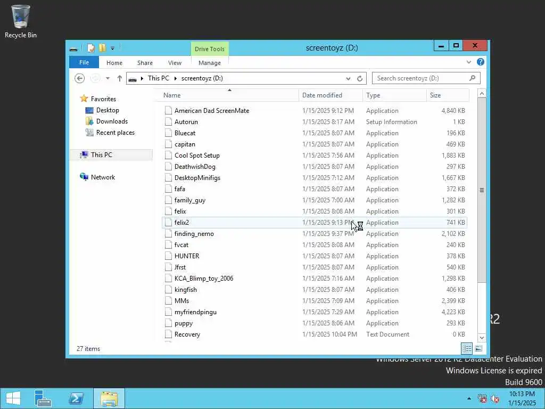The image size is (545, 409).
Task: Sort by Date modified column header
Action: [x=331, y=95]
